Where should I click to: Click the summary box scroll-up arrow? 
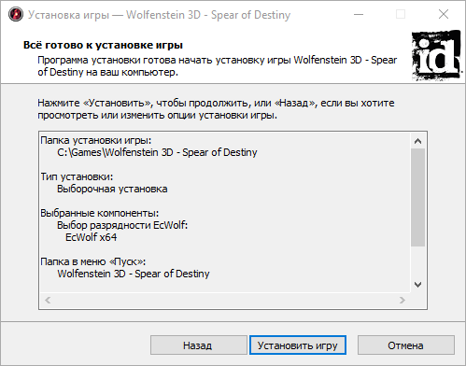417,141
